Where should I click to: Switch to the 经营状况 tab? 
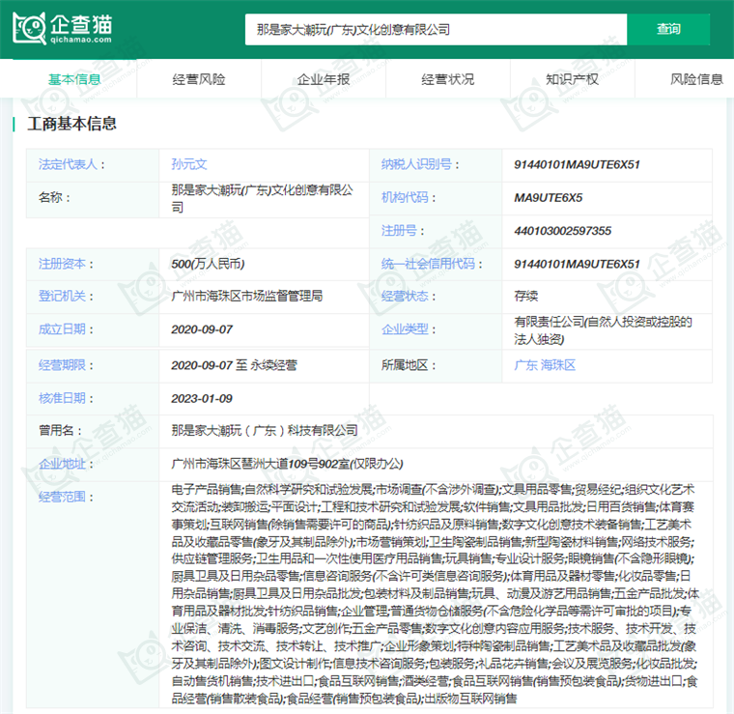coord(448,79)
